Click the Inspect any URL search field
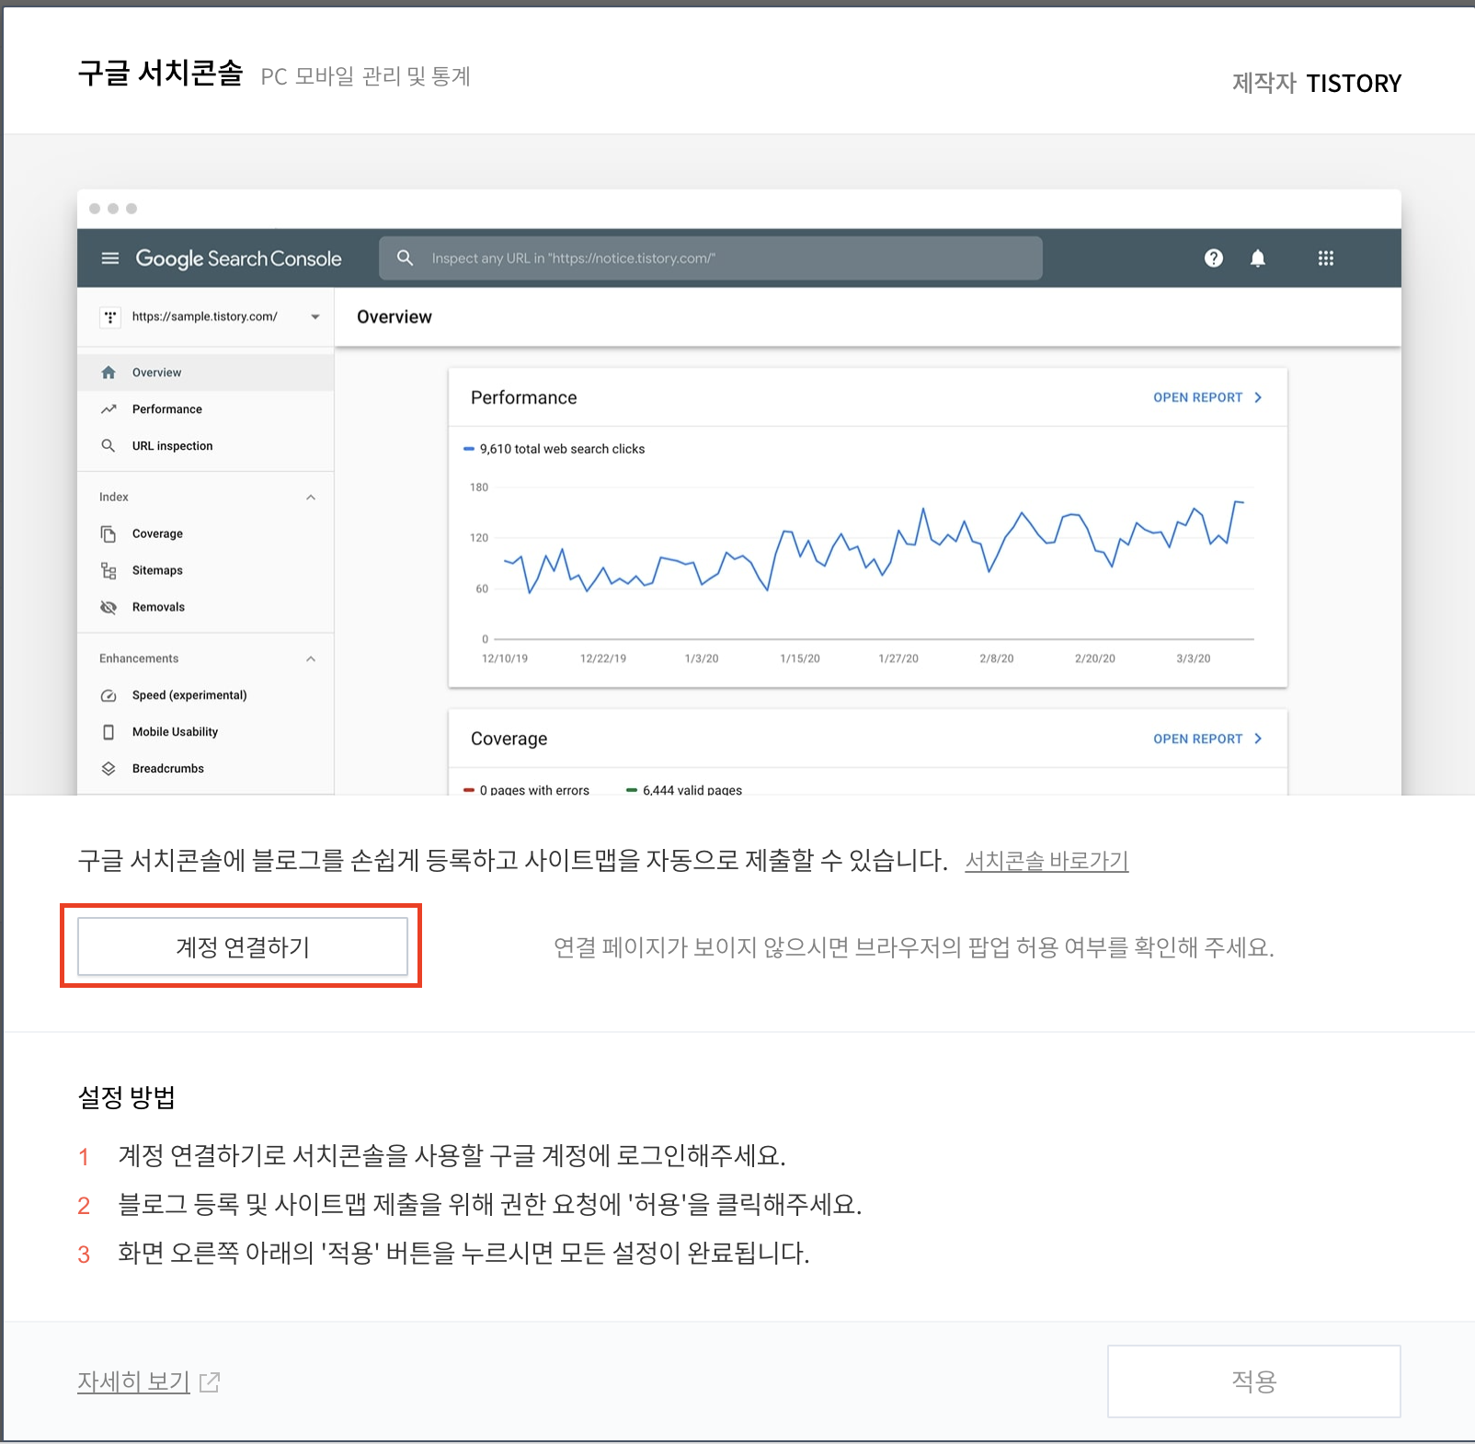 pyautogui.click(x=711, y=258)
